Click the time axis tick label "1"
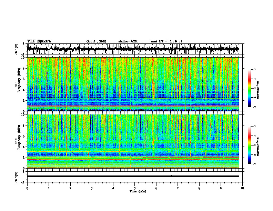The width and height of the screenshot is (273, 211). point(49,188)
